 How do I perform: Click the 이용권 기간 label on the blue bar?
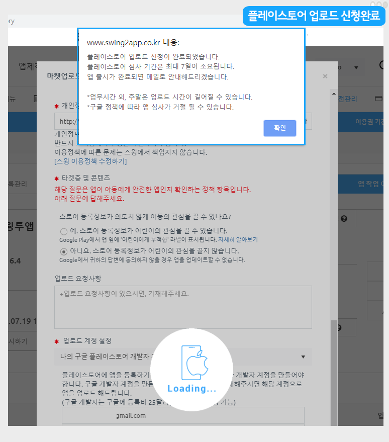pos(371,122)
